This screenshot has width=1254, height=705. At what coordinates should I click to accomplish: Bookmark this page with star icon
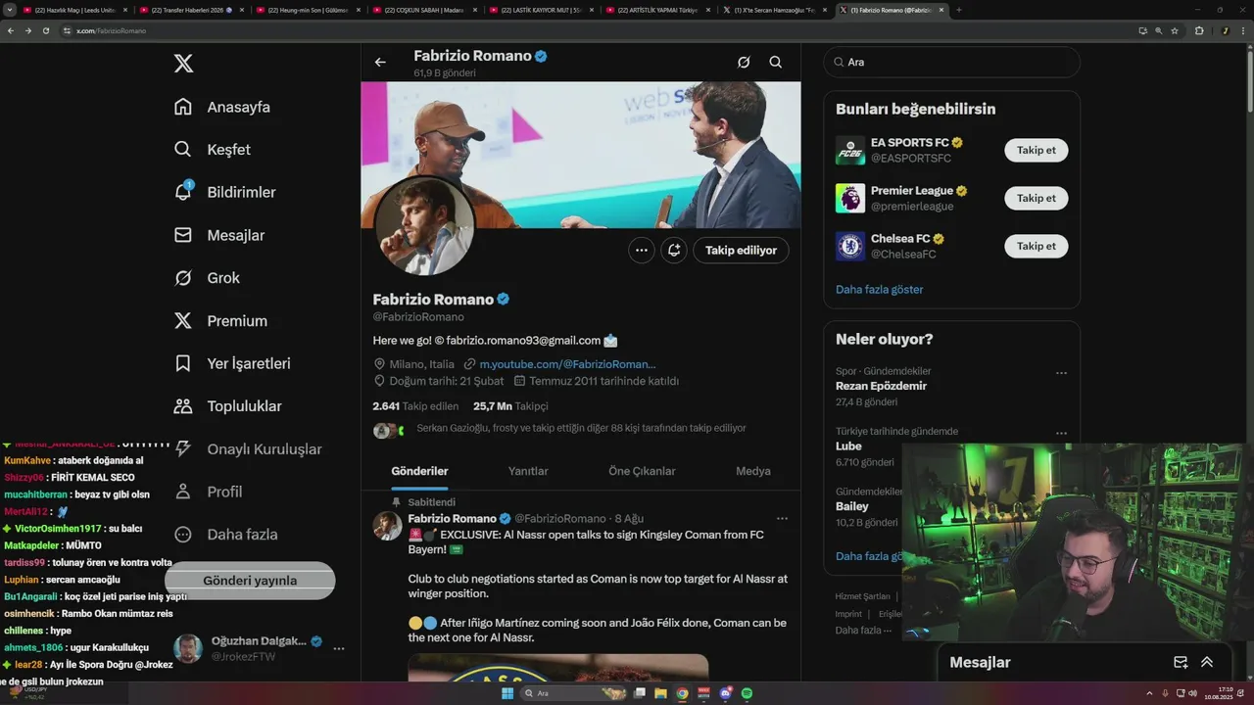point(1175,30)
